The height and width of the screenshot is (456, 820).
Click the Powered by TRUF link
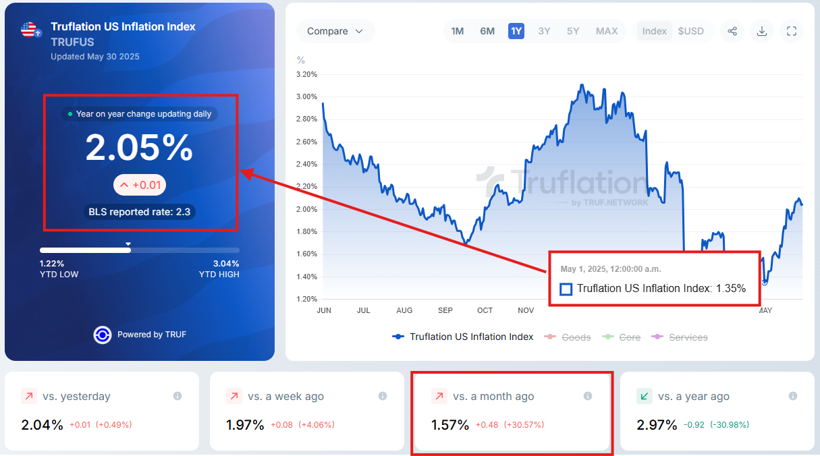point(151,335)
